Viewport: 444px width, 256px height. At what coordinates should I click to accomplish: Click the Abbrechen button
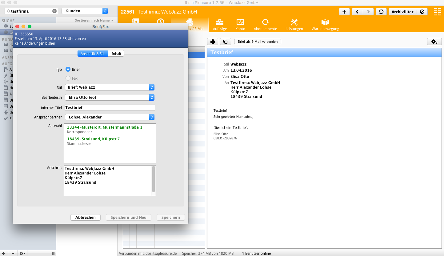coord(86,218)
